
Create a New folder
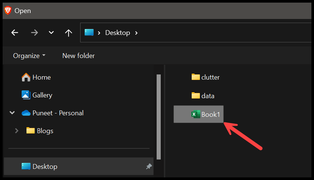coord(78,56)
